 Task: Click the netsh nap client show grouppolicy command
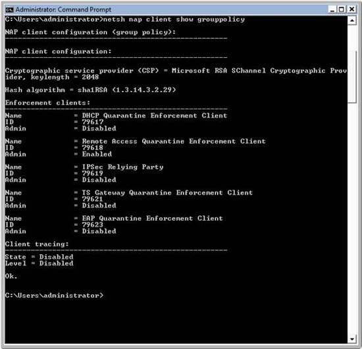pyautogui.click(x=174, y=19)
